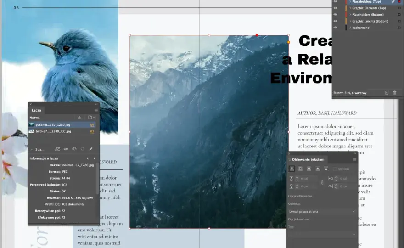Image resolution: width=404 pixels, height=248 pixels.
Task: Click the top offset '0 cal' field
Action: click(x=309, y=178)
